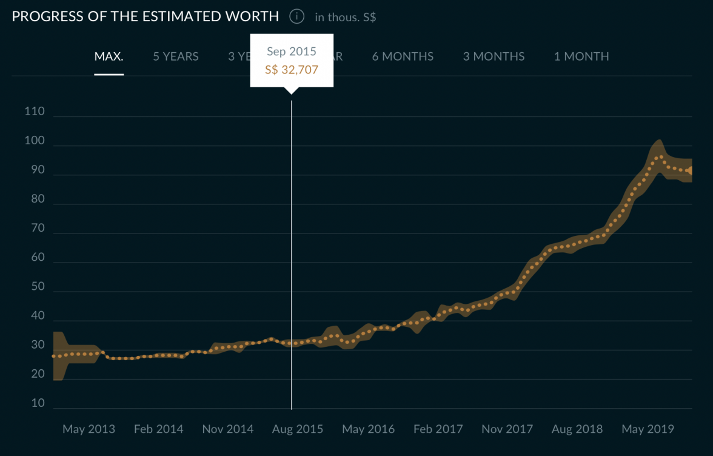Screen dimensions: 713x456
Task: Switch to the 3 MONTHS view
Action: pyautogui.click(x=494, y=56)
